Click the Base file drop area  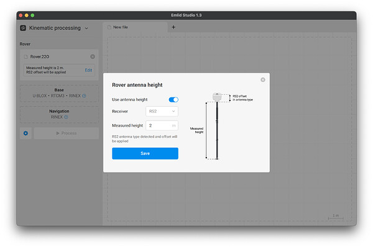pos(59,93)
